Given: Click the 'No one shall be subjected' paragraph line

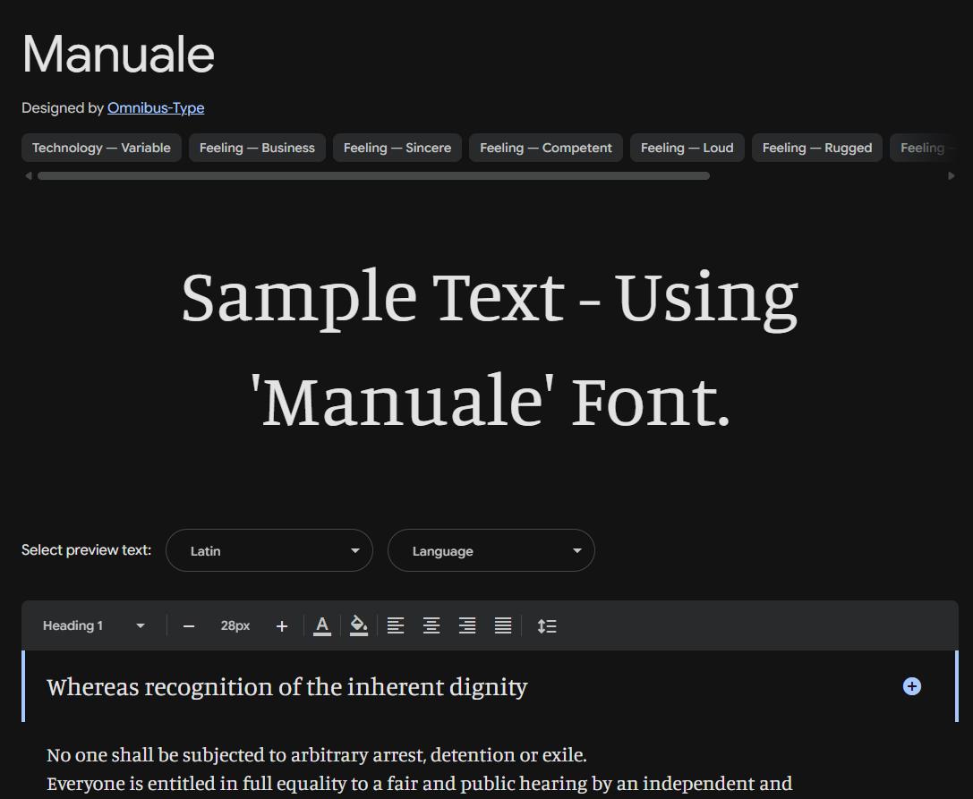Looking at the screenshot, I should pos(317,755).
